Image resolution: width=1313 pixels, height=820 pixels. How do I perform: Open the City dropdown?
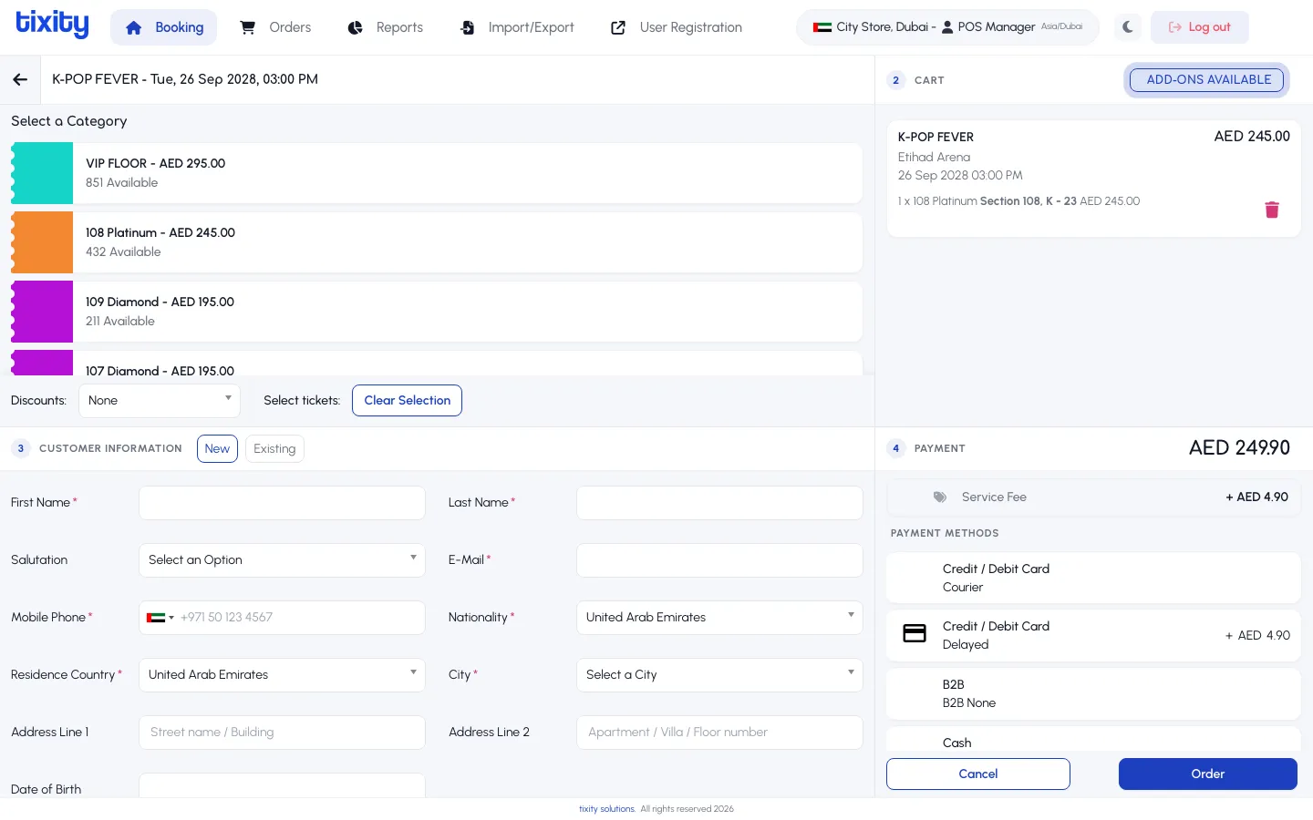[x=719, y=675]
